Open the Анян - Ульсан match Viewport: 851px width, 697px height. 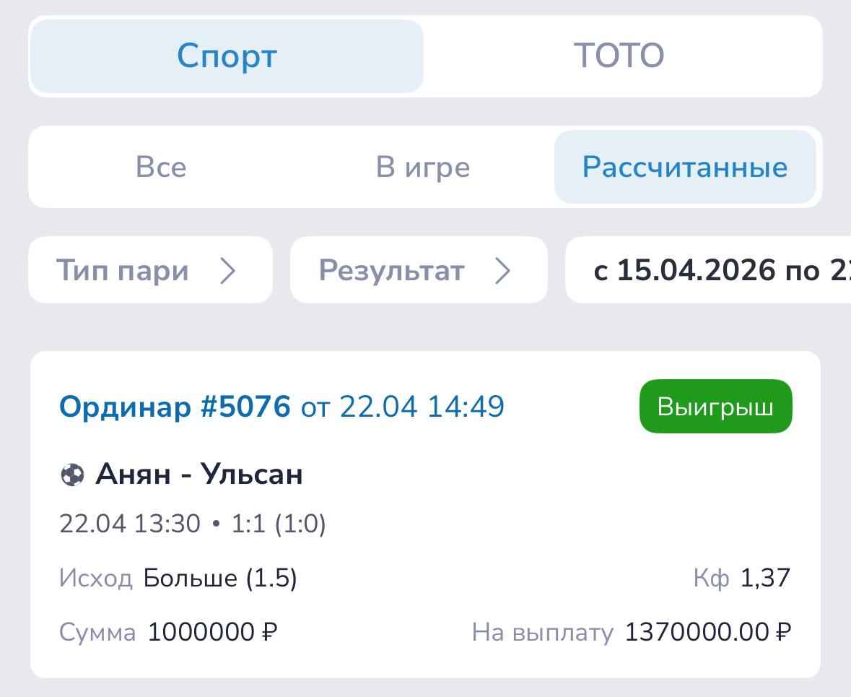(199, 475)
